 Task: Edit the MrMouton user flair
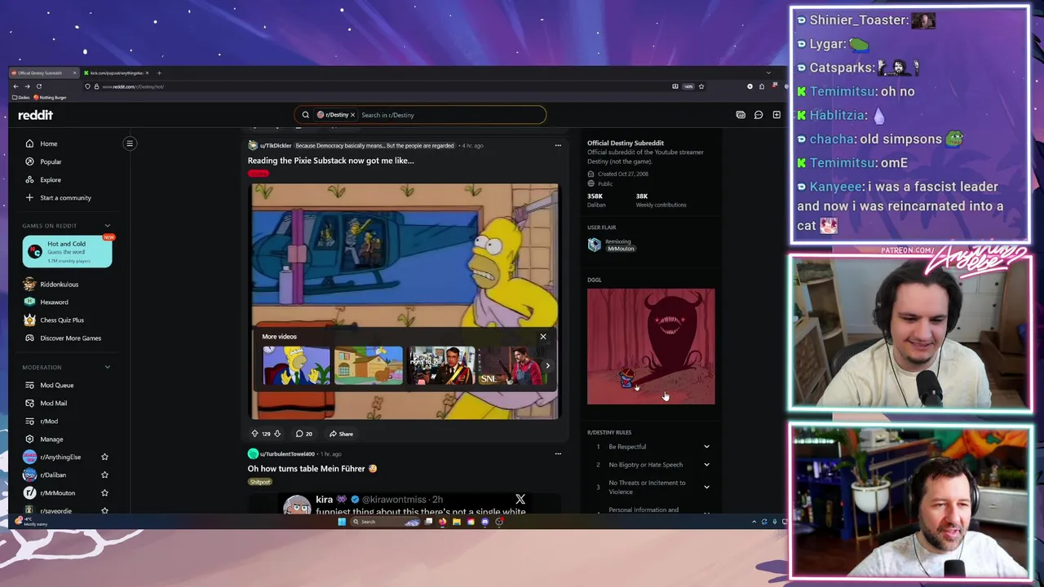point(620,249)
